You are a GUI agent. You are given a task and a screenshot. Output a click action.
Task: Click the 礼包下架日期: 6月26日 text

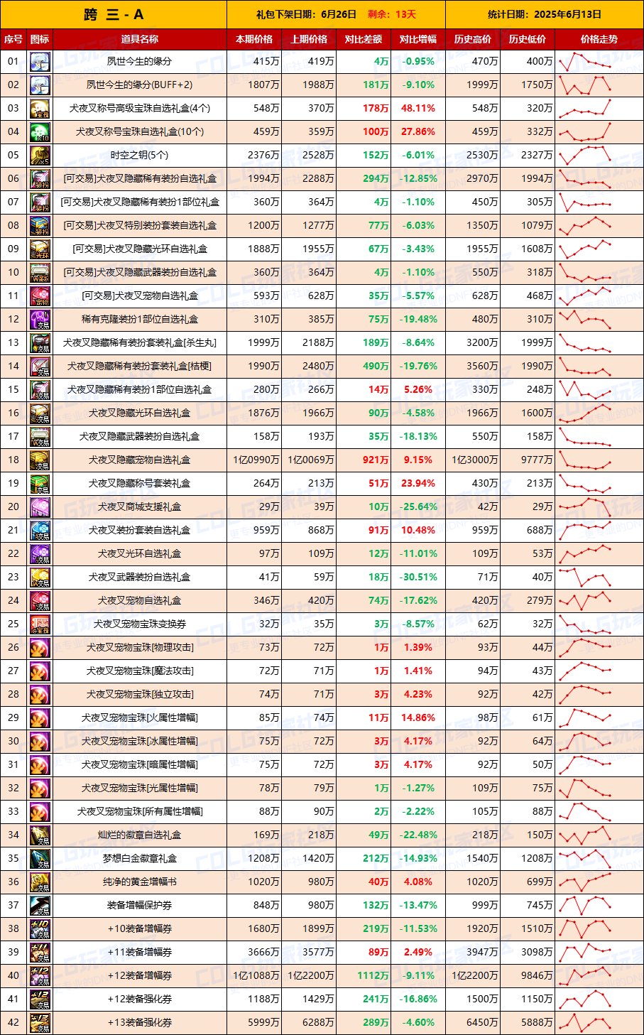tap(307, 14)
